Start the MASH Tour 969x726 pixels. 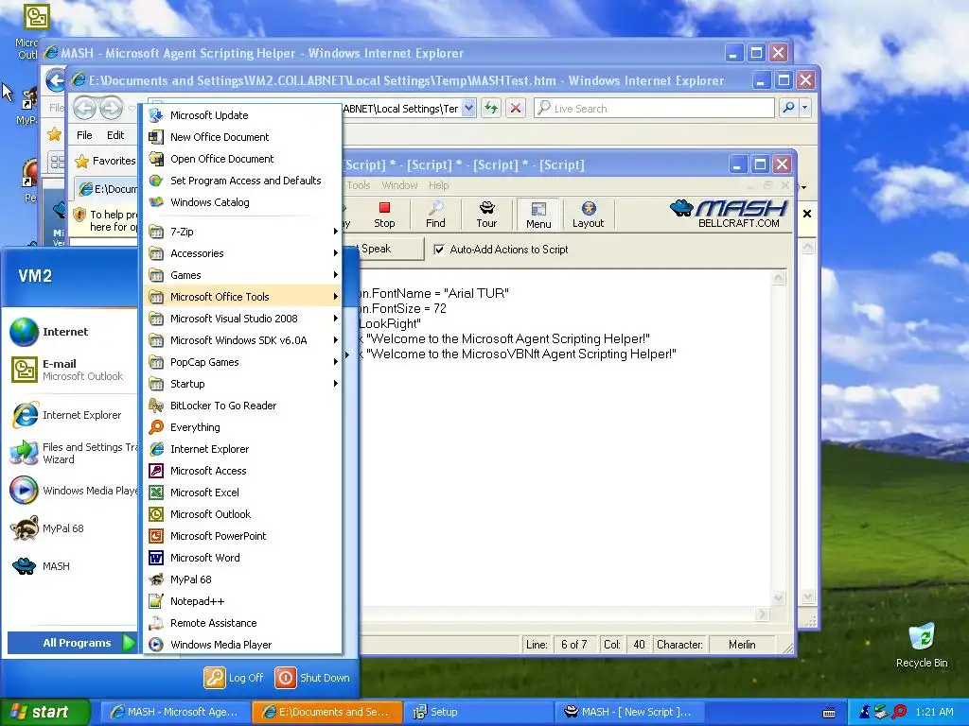tap(486, 215)
